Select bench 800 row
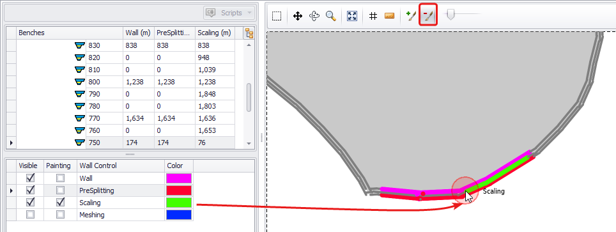This screenshot has height=232, width=616. click(126, 82)
